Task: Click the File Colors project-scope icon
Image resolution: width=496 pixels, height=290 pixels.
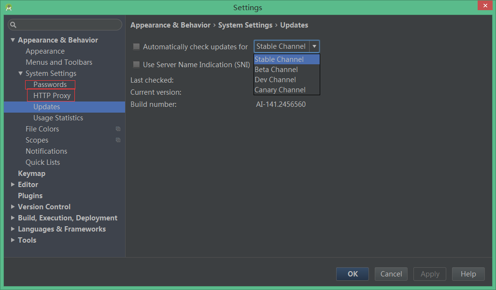Action: (118, 129)
